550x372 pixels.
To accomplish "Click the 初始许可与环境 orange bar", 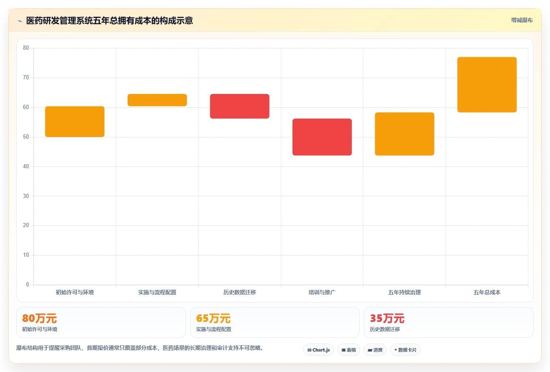I will pyautogui.click(x=75, y=121).
